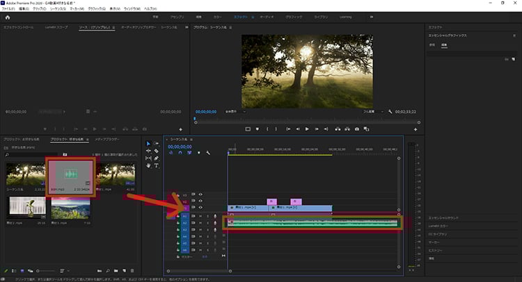Open Essential Graphics panel menu
Screen dimensions: 522x282
point(514,35)
